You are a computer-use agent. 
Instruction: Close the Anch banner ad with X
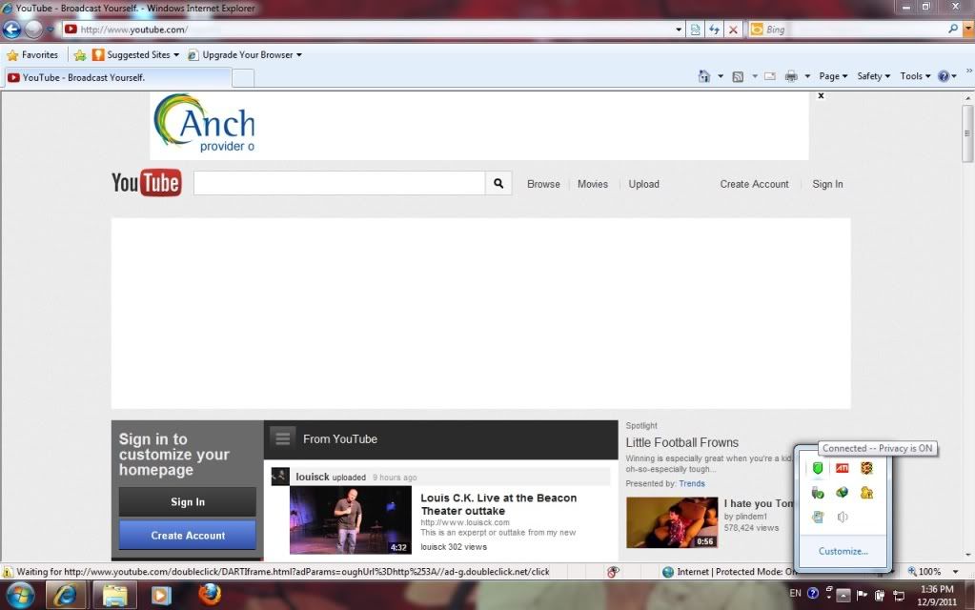821,95
